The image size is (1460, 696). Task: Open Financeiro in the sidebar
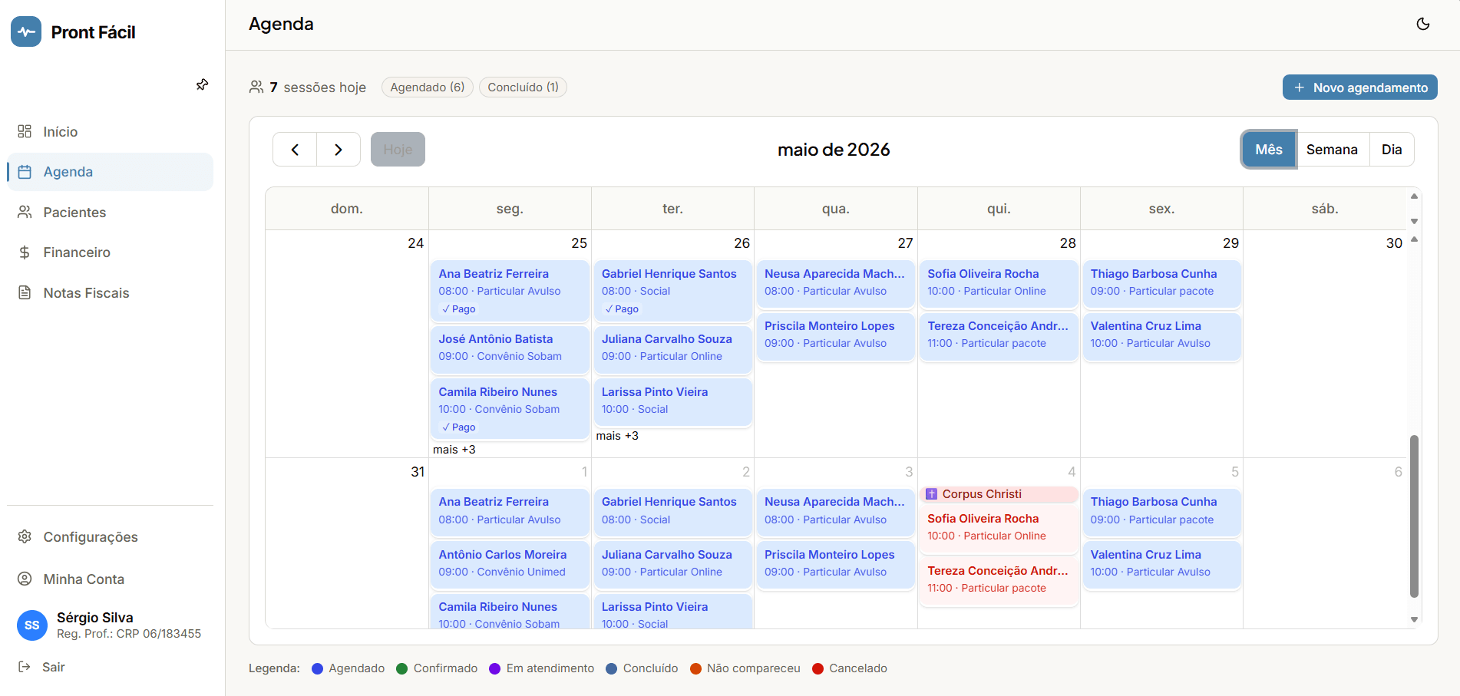coord(110,252)
